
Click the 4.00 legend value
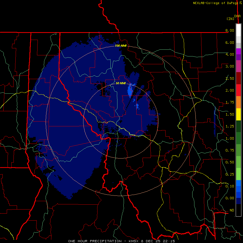(x=230, y=54)
